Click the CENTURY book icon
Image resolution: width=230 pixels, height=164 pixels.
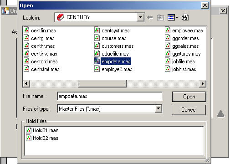click(61, 17)
